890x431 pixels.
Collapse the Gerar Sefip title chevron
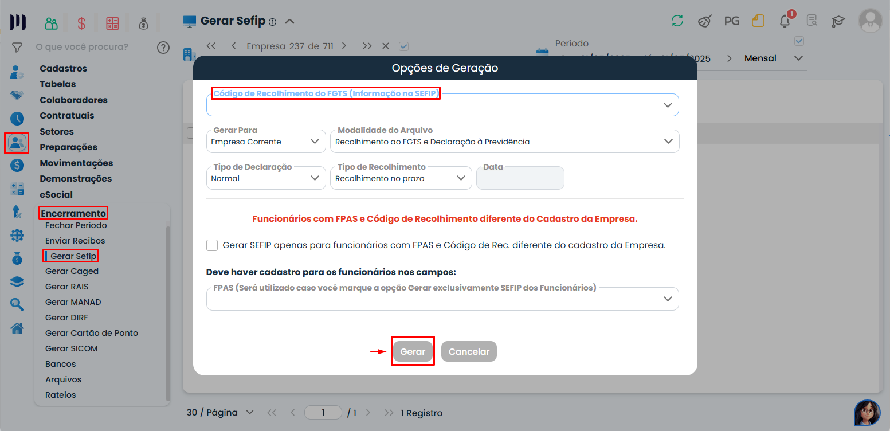(289, 22)
